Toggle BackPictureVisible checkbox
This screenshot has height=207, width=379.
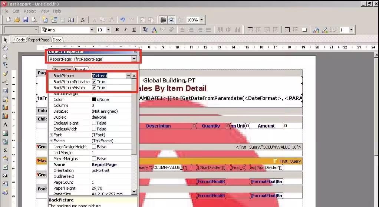[x=94, y=88]
